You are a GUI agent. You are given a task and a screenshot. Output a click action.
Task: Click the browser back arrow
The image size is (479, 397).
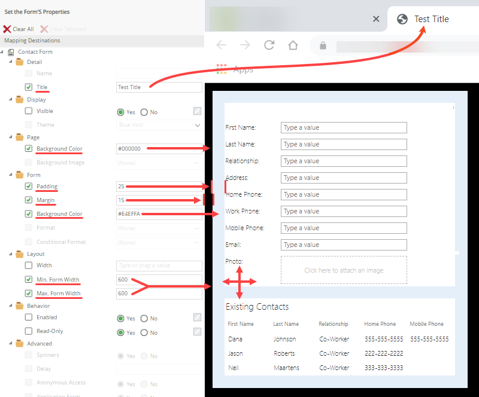(x=221, y=45)
